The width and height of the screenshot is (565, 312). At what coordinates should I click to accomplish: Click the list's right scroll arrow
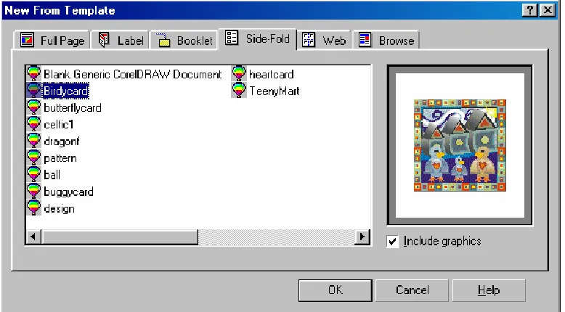coord(362,237)
